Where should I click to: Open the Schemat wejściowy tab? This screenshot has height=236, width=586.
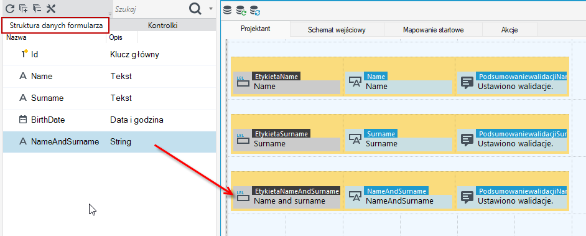pos(337,30)
